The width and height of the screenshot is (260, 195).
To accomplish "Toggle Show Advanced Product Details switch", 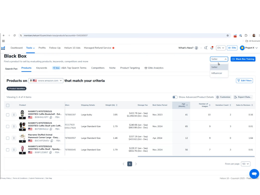I will coord(175,97).
